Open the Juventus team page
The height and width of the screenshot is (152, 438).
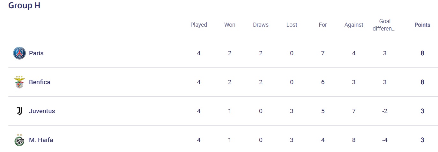click(x=42, y=111)
